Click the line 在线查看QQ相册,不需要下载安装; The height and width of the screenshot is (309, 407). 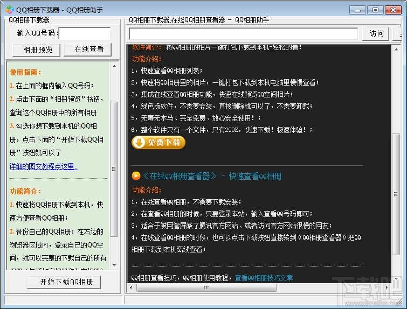tap(187, 202)
